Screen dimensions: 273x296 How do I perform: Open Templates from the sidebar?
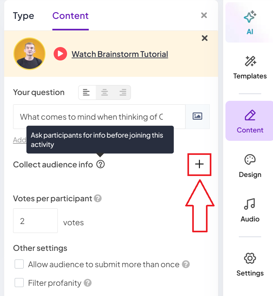pos(250,68)
